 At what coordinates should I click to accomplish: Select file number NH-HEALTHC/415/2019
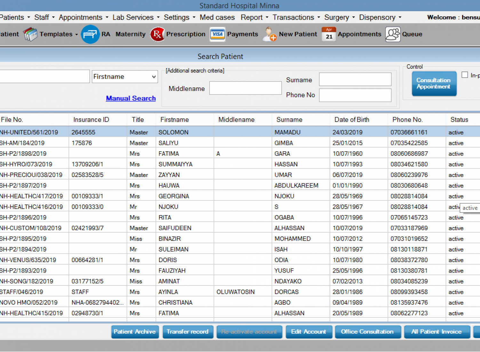[31, 313]
